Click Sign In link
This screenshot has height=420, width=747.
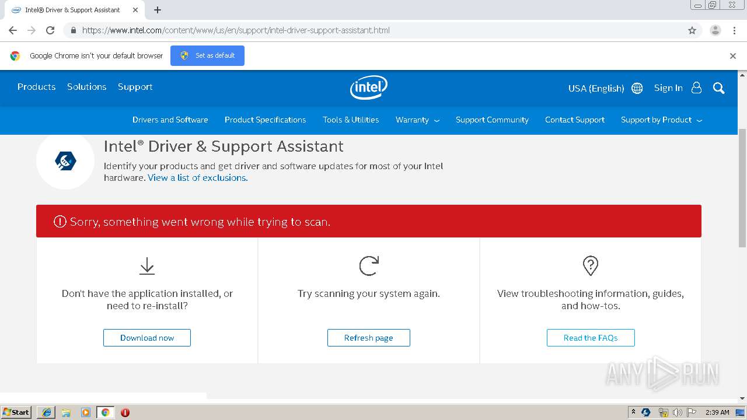click(668, 87)
